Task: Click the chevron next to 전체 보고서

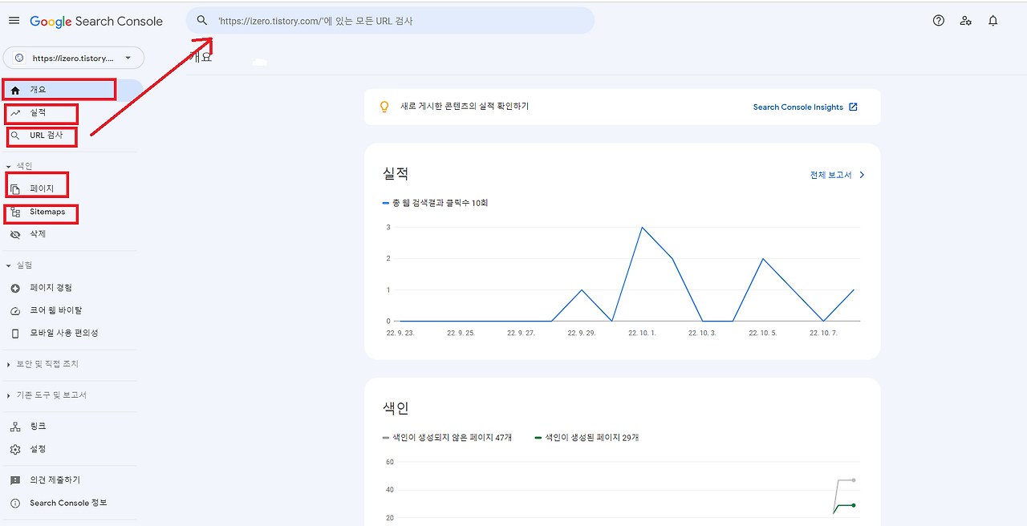Action: (862, 175)
